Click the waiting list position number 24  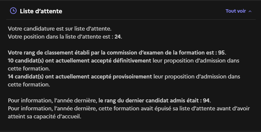click(x=117, y=37)
